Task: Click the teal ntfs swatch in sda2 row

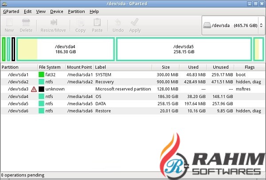Action: tap(41, 82)
